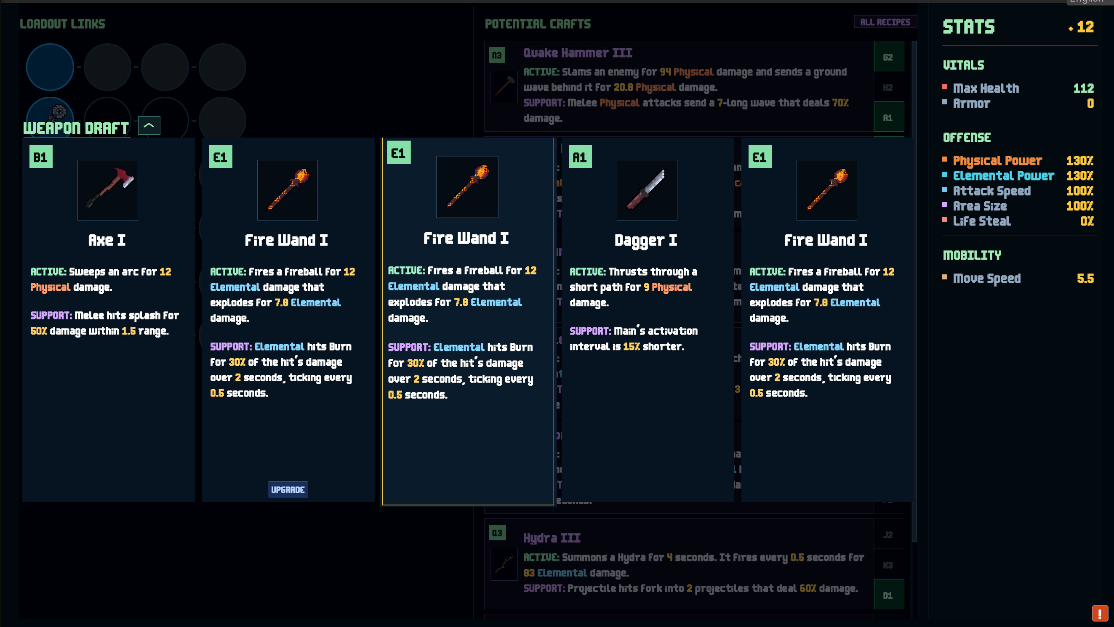
Task: Open the ALL RECIPES button
Action: point(885,21)
